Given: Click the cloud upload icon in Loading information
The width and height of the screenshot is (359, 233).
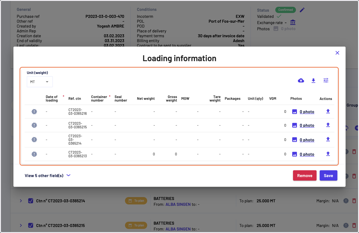Looking at the screenshot, I should pyautogui.click(x=301, y=81).
